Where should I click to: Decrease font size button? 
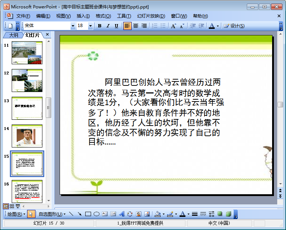click(182, 26)
